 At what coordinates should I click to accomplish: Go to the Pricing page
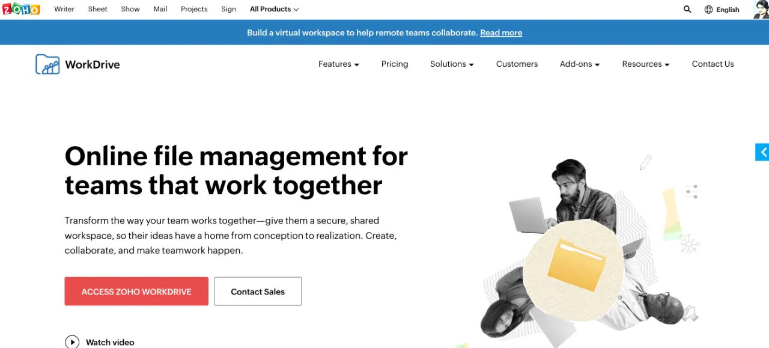tap(395, 64)
